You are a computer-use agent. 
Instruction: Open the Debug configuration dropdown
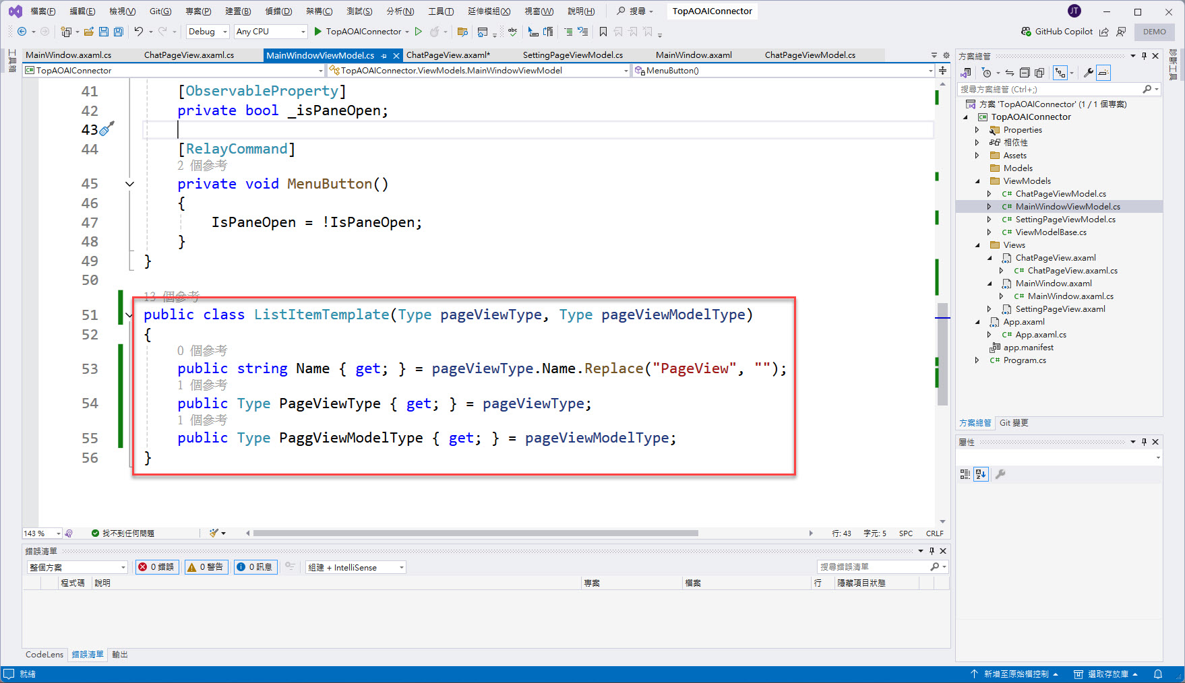pyautogui.click(x=208, y=32)
